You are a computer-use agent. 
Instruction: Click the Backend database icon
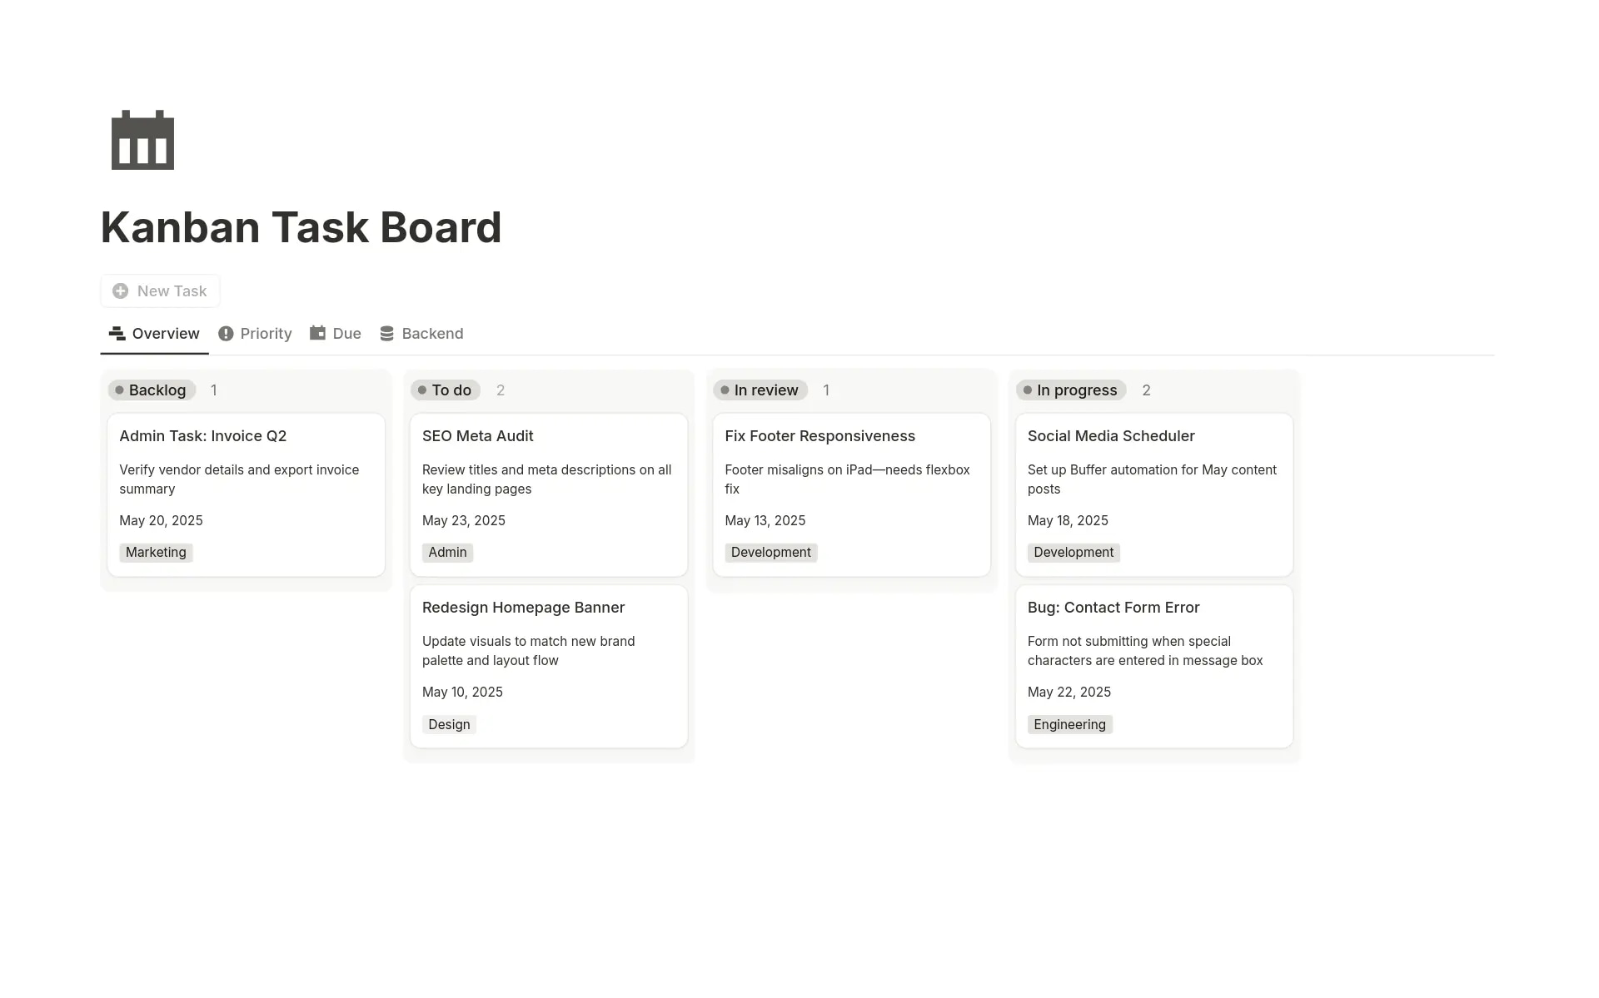[386, 333]
